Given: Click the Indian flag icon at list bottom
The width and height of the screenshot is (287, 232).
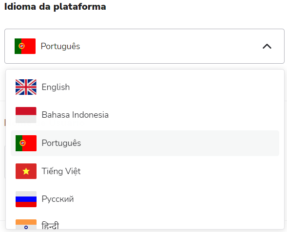Looking at the screenshot, I should [26, 224].
